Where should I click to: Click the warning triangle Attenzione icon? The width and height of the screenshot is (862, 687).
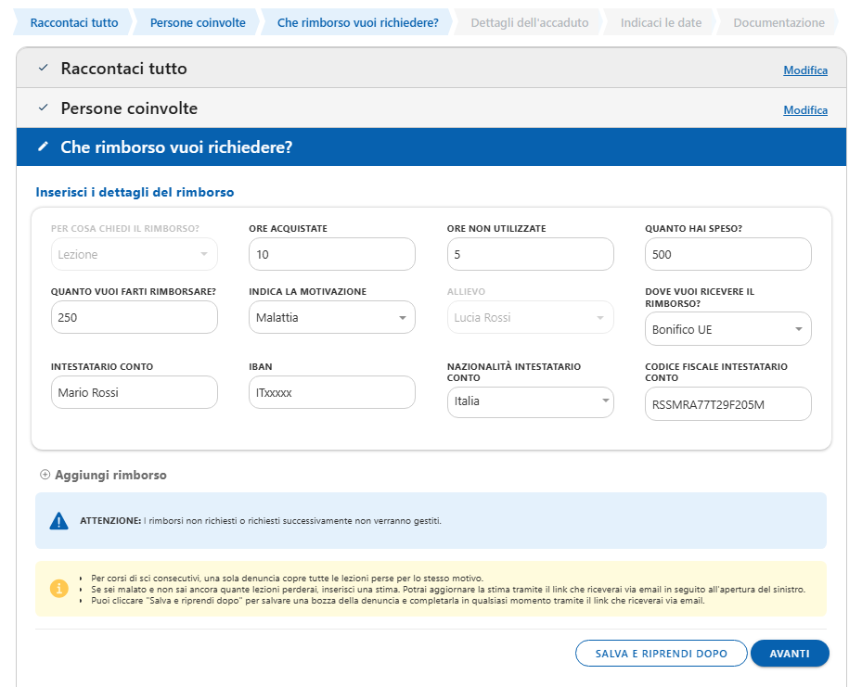pos(59,521)
